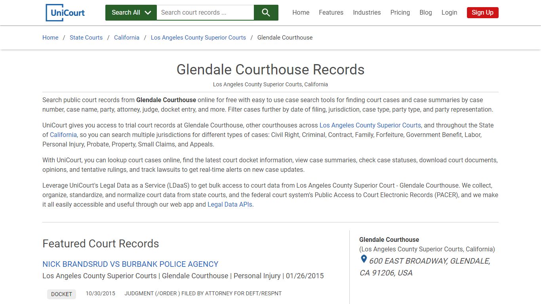Click the magnifying glass search button
The height and width of the screenshot is (304, 541).
click(266, 13)
